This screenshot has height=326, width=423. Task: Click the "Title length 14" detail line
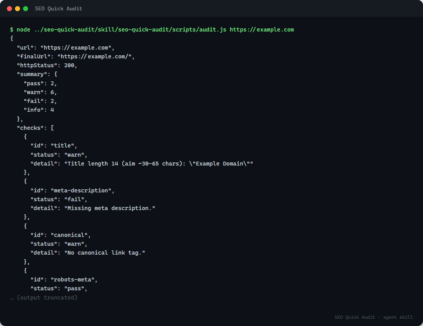[x=142, y=164]
